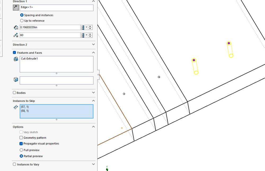Click the Features to Pattern icon
Image resolution: width=265 pixels, height=171 pixels.
[x=16, y=59]
